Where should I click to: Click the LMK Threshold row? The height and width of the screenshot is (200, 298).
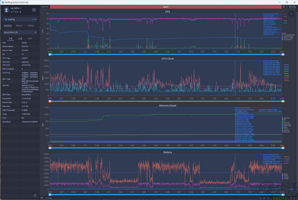pos(20,110)
